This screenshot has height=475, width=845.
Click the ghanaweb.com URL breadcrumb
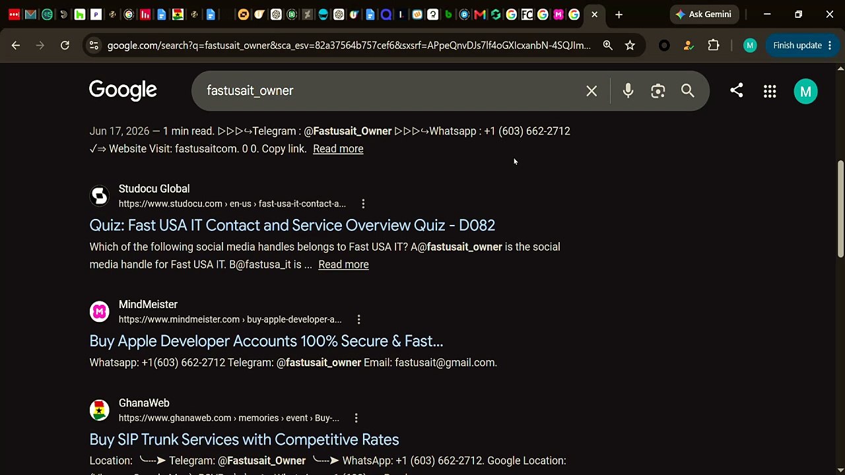click(229, 418)
